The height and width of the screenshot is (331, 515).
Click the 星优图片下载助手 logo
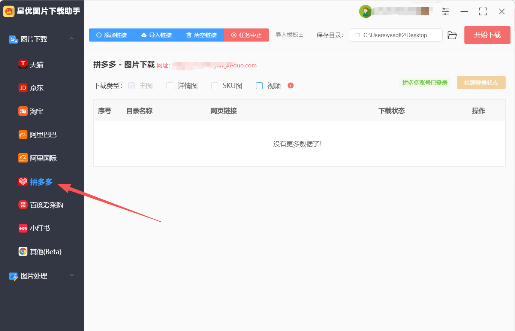pyautogui.click(x=9, y=11)
